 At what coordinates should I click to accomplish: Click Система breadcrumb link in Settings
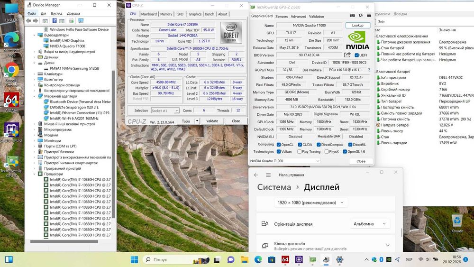tap(274, 187)
